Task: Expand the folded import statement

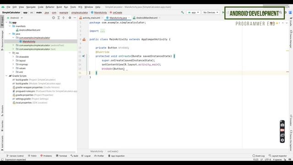Action: pos(103,31)
